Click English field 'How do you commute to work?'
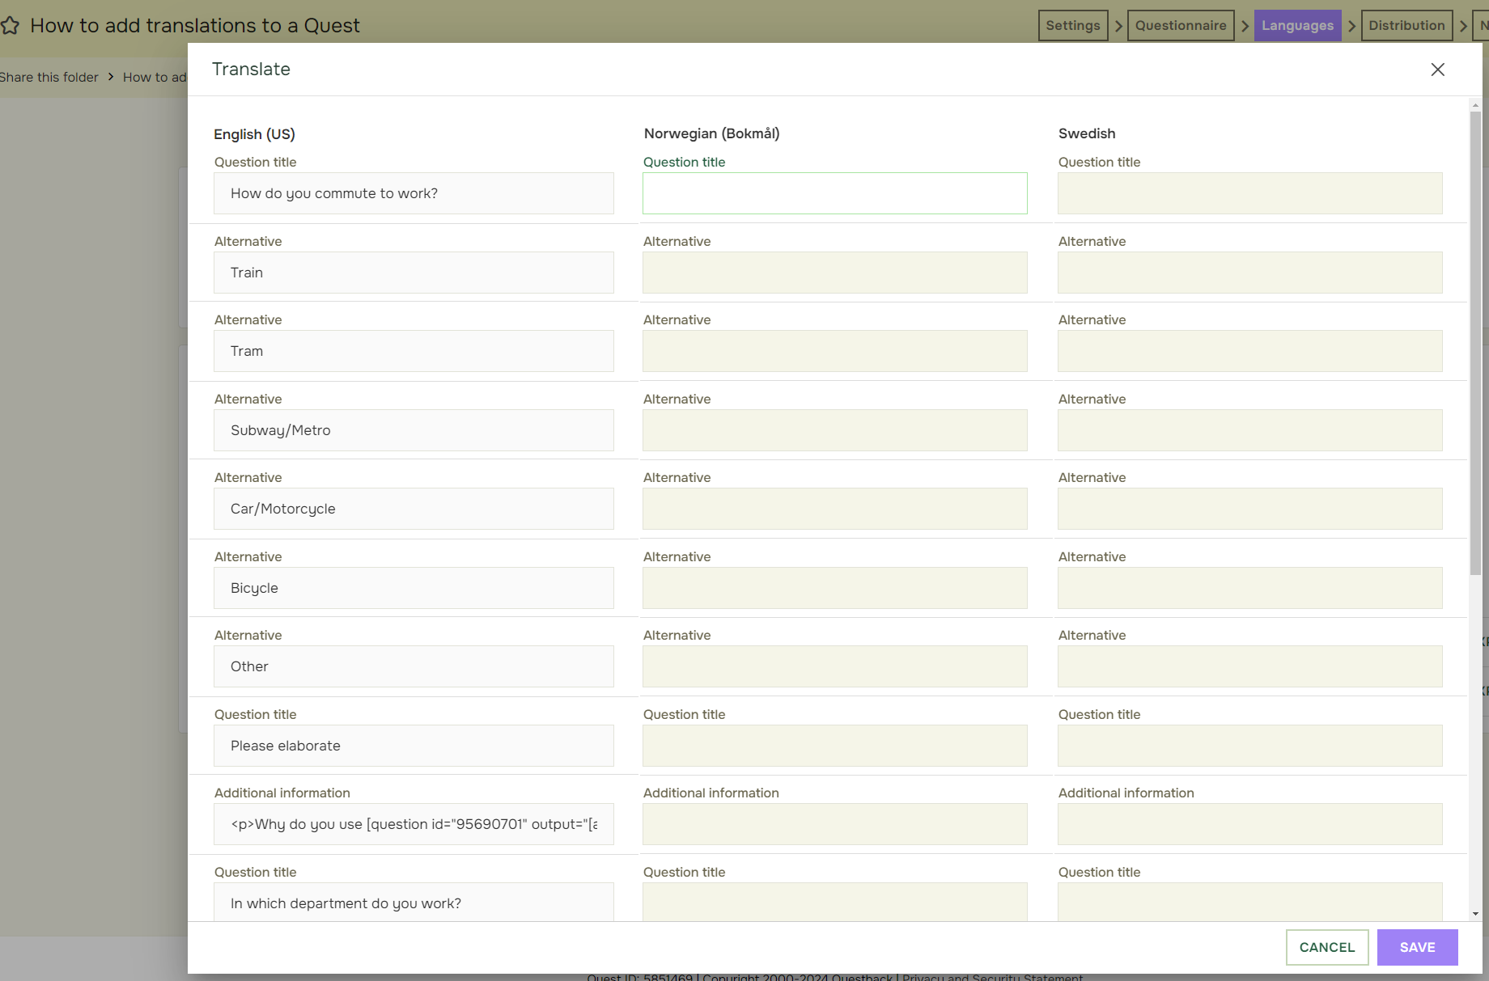 [x=414, y=193]
